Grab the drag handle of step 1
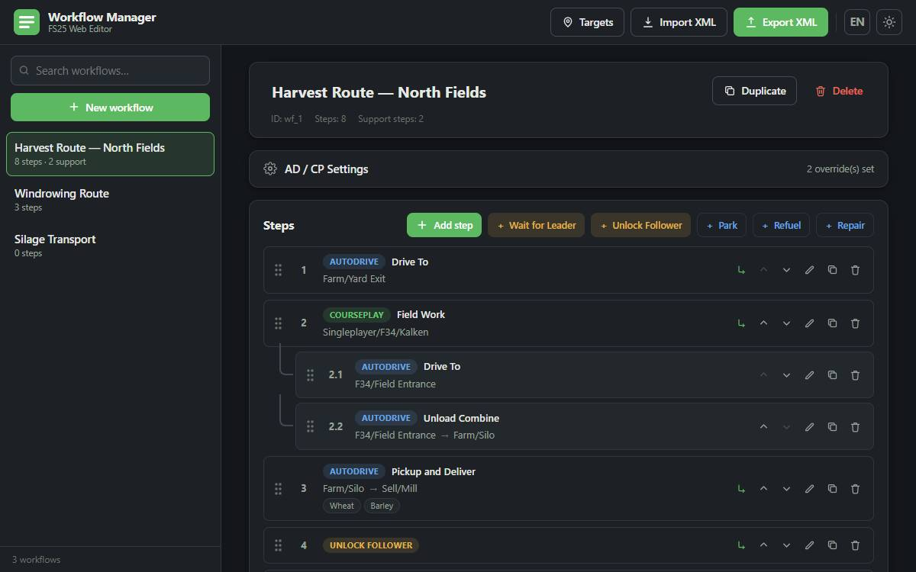The height and width of the screenshot is (572, 916). pos(278,270)
